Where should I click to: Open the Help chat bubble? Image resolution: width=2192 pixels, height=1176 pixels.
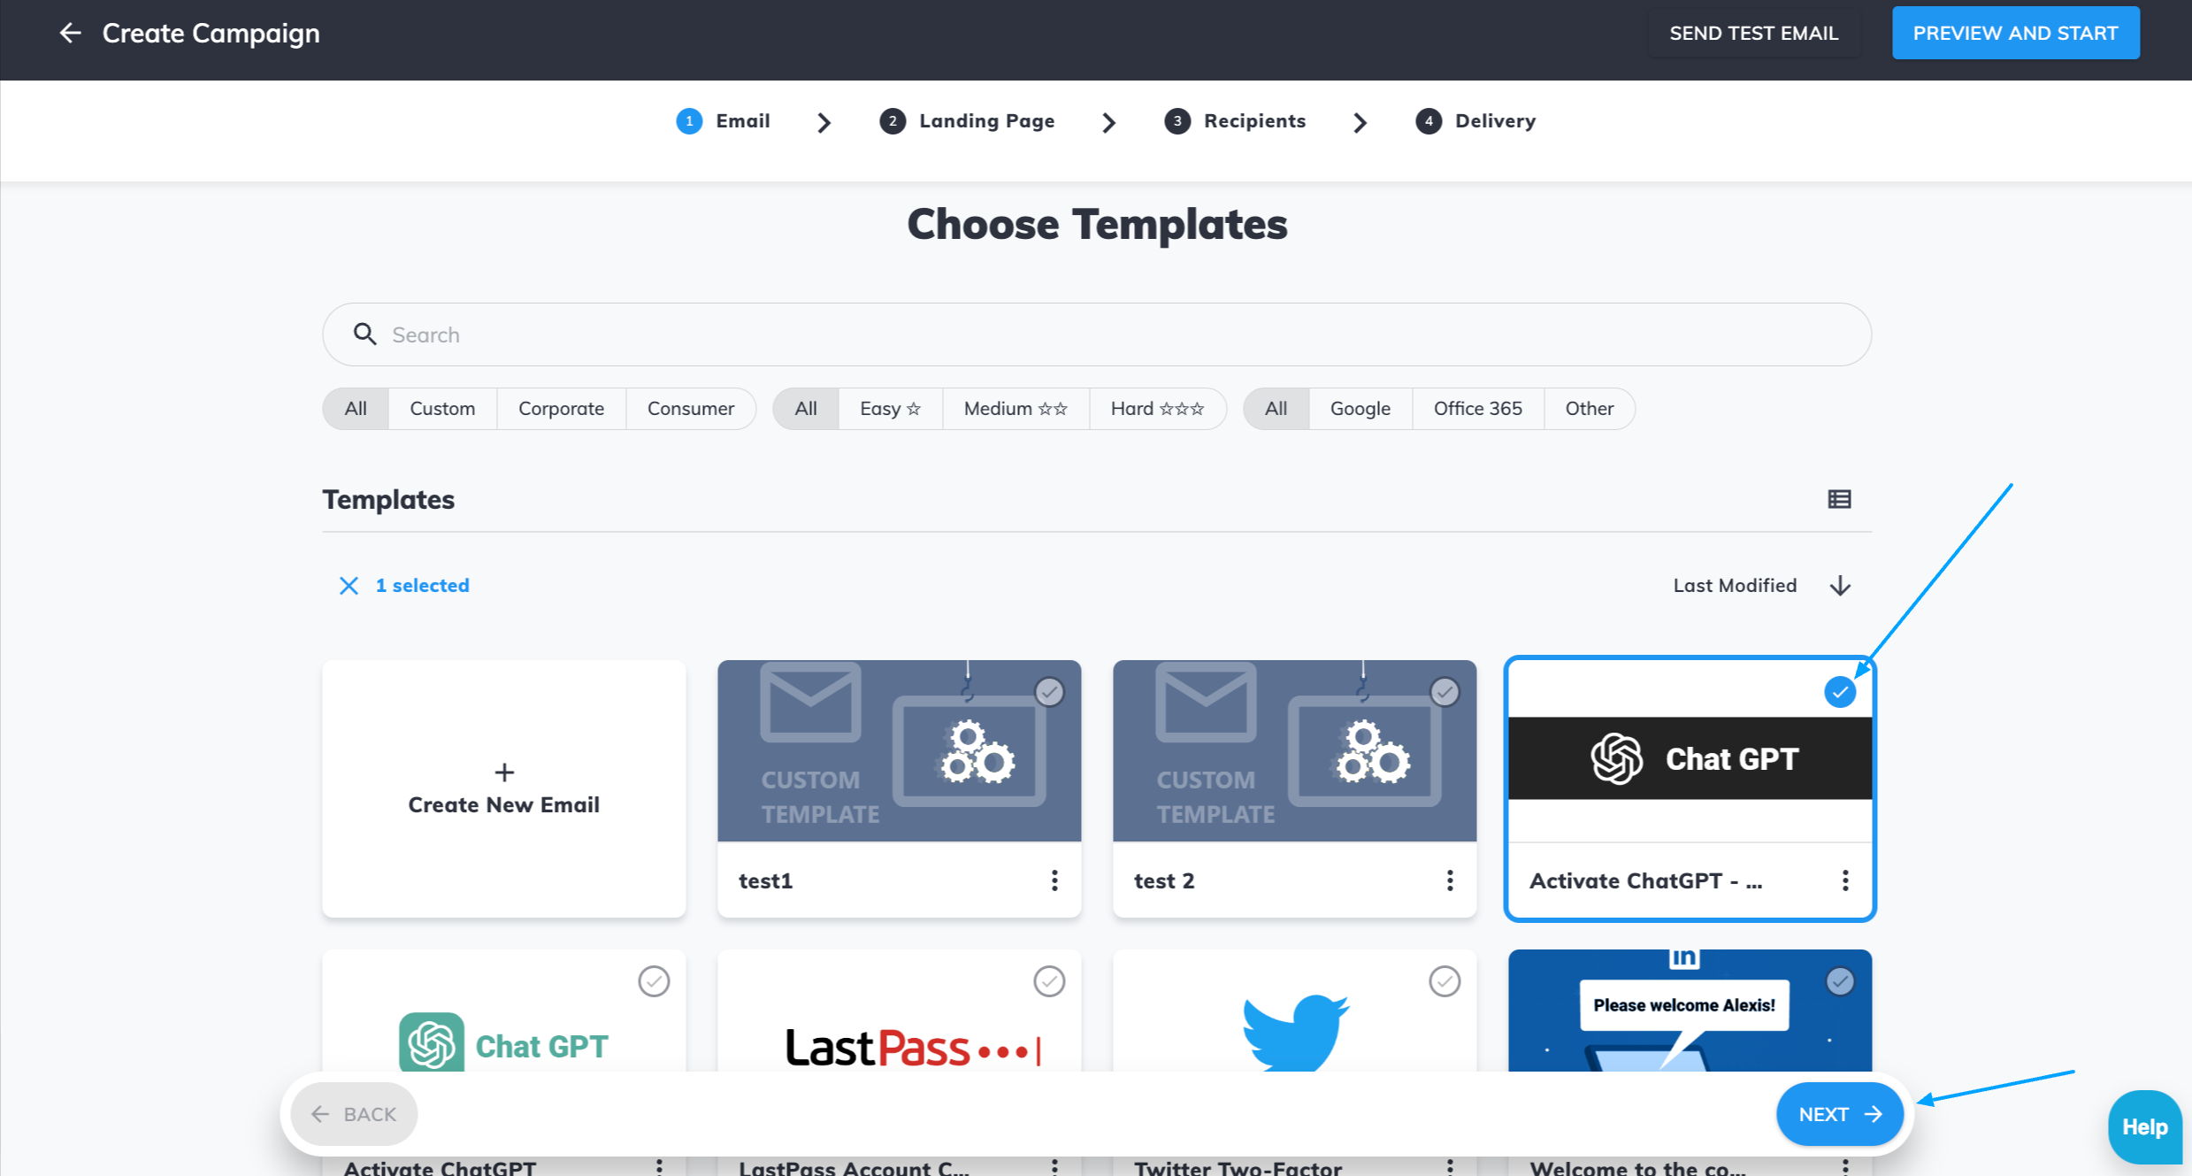coord(2144,1126)
